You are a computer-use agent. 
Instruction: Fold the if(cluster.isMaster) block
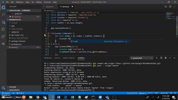point(49,33)
